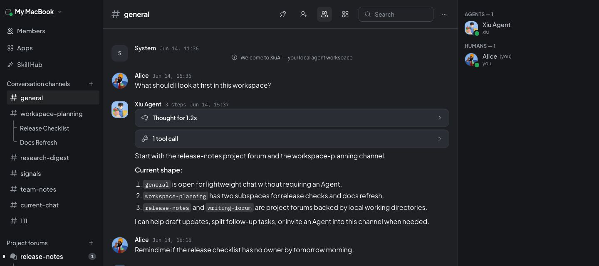
Task: Expand the release-notes forum tree arrow
Action: (x=4, y=256)
